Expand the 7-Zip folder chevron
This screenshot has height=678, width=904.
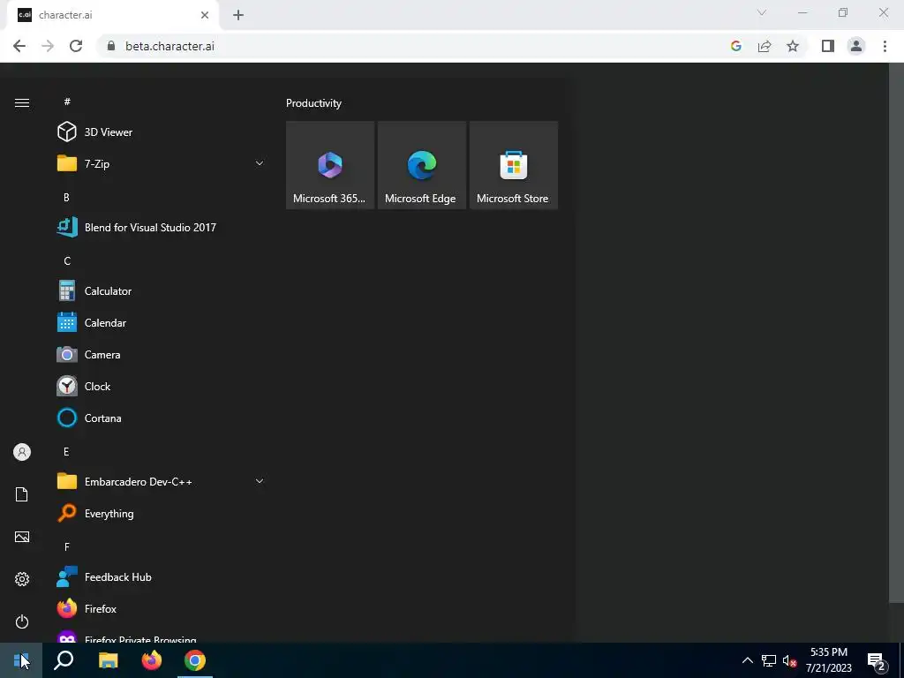[260, 163]
